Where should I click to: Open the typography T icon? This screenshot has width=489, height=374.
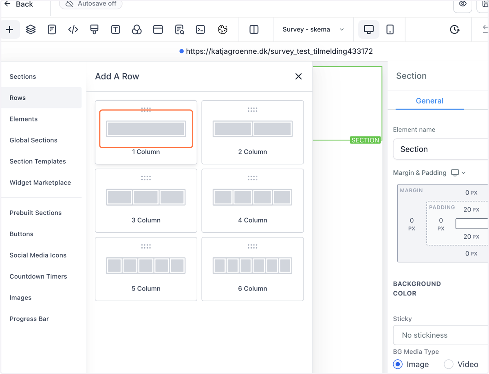point(115,29)
